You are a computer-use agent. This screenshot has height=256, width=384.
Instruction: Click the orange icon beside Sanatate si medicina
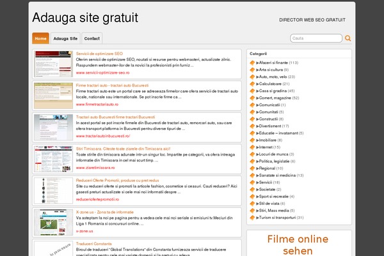pos(252,175)
